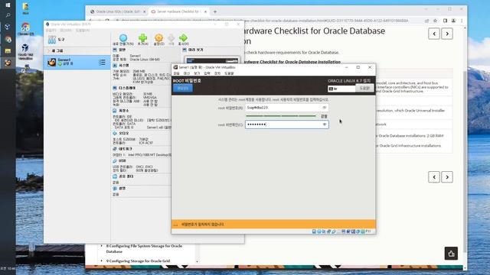Select the Server1 VM in the list
The height and width of the screenshot is (275, 490).
click(x=77, y=63)
